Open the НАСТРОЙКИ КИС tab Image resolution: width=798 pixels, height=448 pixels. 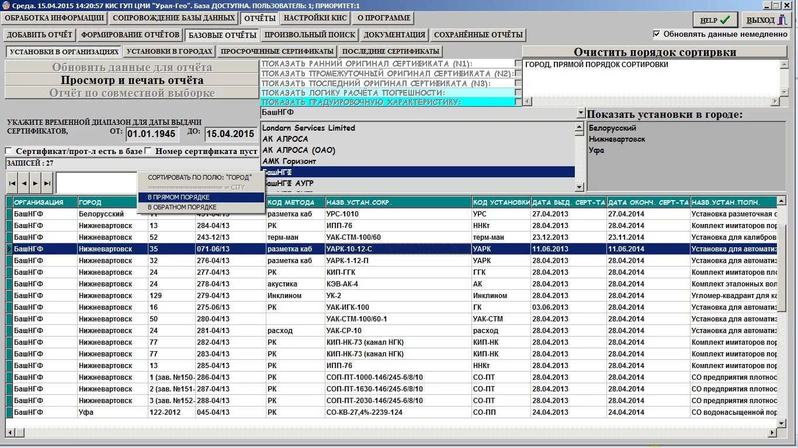[315, 18]
